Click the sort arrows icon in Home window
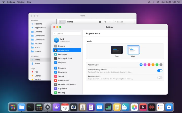This screenshot has height=113, width=182. [105, 22]
